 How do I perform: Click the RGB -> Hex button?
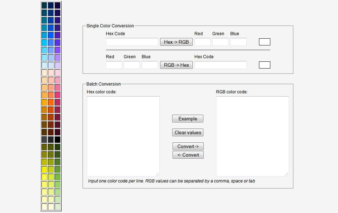pyautogui.click(x=176, y=65)
